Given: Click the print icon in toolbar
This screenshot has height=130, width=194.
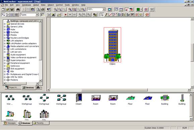Looking at the screenshot, I should [x=43, y=9].
